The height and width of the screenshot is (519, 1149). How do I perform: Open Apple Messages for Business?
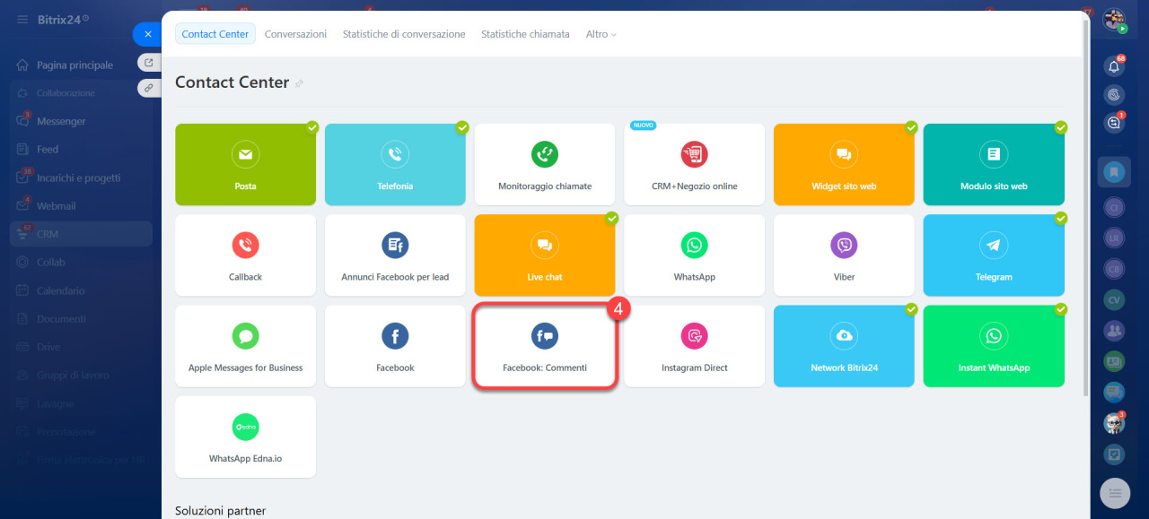click(x=245, y=346)
